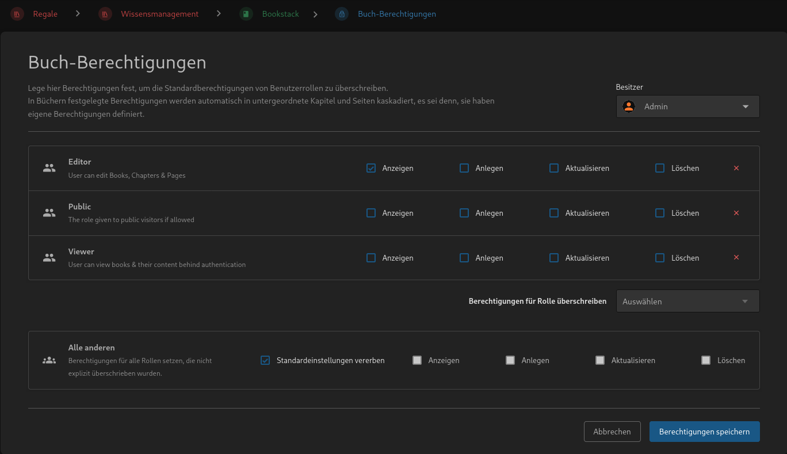Click the Admin user avatar icon
The height and width of the screenshot is (454, 787).
click(x=629, y=106)
